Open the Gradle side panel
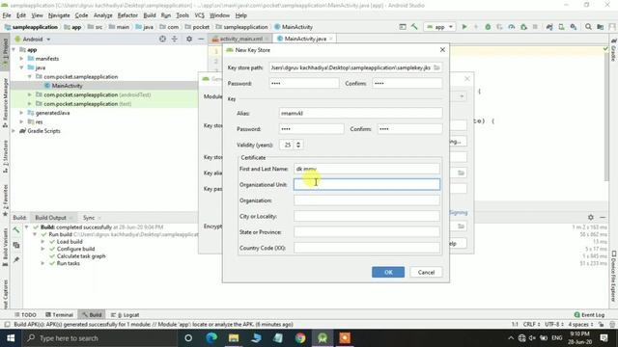The width and height of the screenshot is (618, 347). pyautogui.click(x=614, y=50)
